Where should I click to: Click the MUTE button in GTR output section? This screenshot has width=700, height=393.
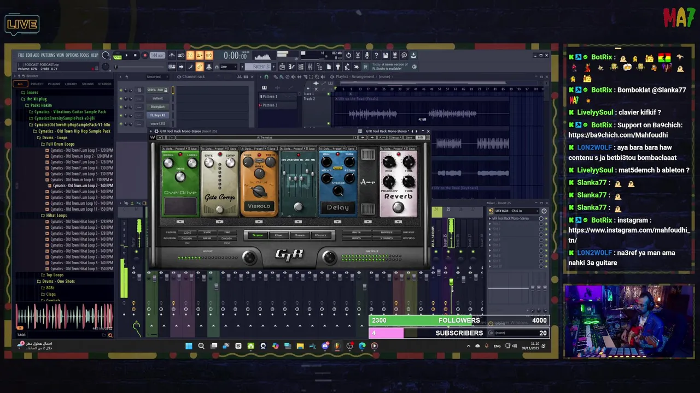[357, 233]
